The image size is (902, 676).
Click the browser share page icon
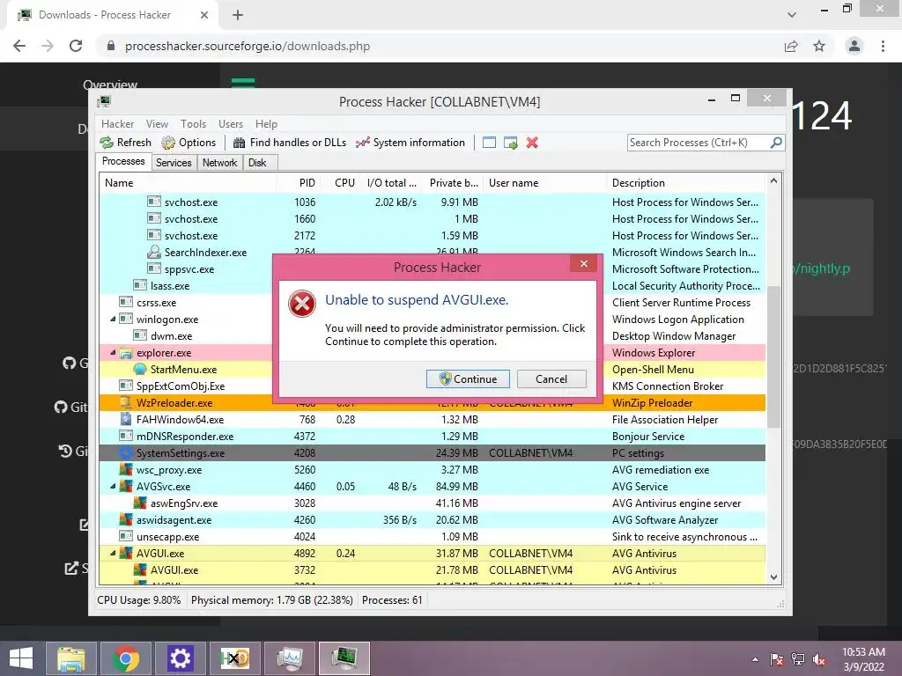tap(791, 46)
